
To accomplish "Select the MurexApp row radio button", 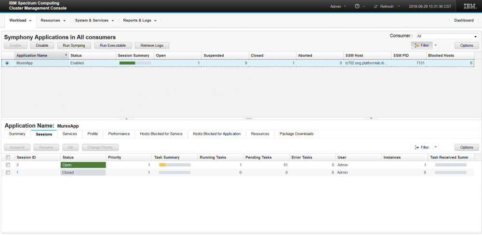I will [7, 63].
